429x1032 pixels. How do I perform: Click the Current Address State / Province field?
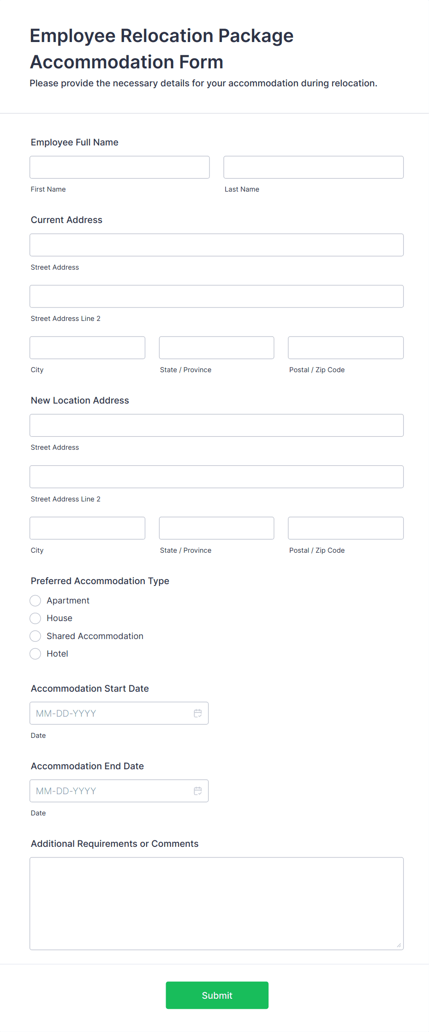click(x=216, y=347)
